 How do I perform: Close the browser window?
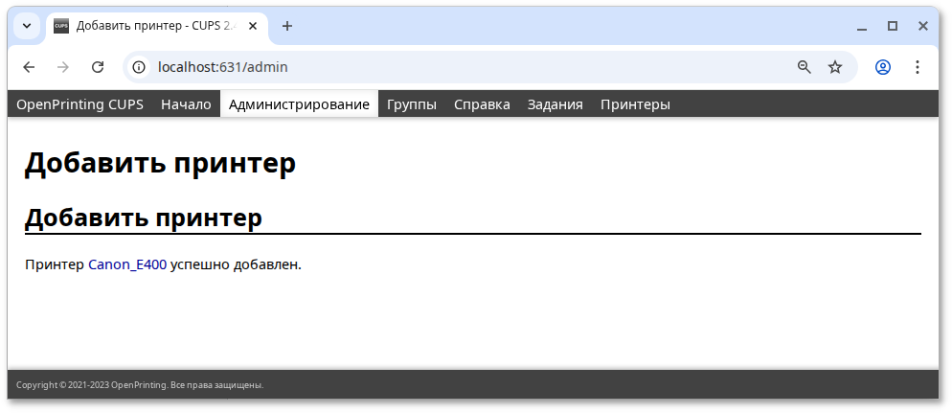(x=923, y=26)
